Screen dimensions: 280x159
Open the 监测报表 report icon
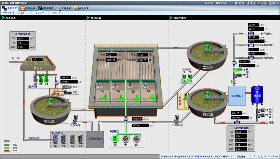coord(64,7)
